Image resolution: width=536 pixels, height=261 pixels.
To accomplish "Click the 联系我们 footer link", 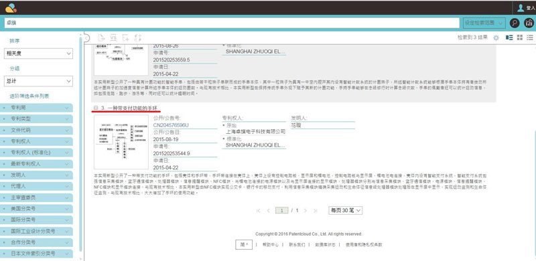I will click(x=297, y=244).
